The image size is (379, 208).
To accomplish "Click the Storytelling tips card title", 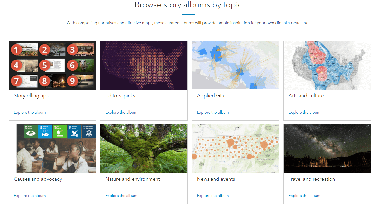I will coord(31,96).
